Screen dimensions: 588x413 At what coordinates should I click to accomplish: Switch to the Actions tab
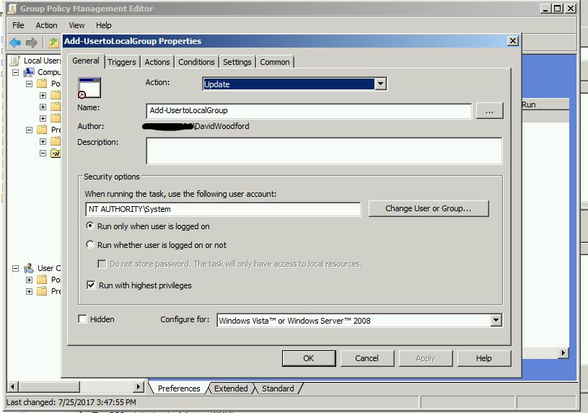157,62
